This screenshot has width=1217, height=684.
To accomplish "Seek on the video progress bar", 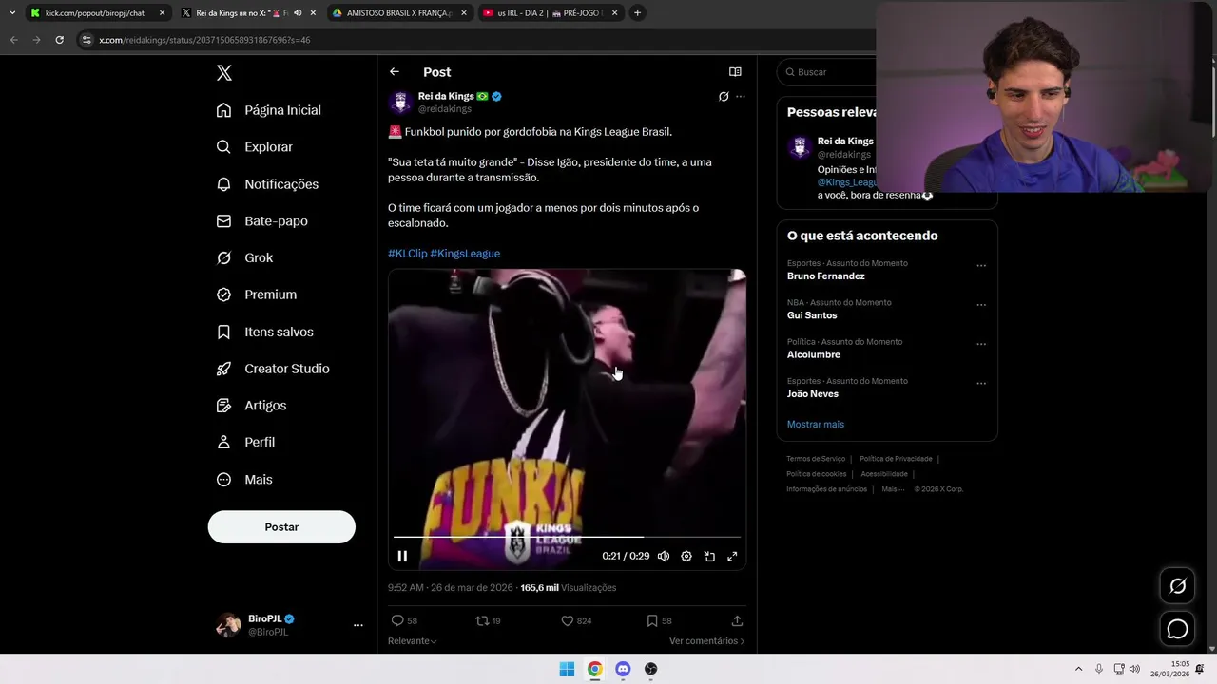I will (567, 537).
